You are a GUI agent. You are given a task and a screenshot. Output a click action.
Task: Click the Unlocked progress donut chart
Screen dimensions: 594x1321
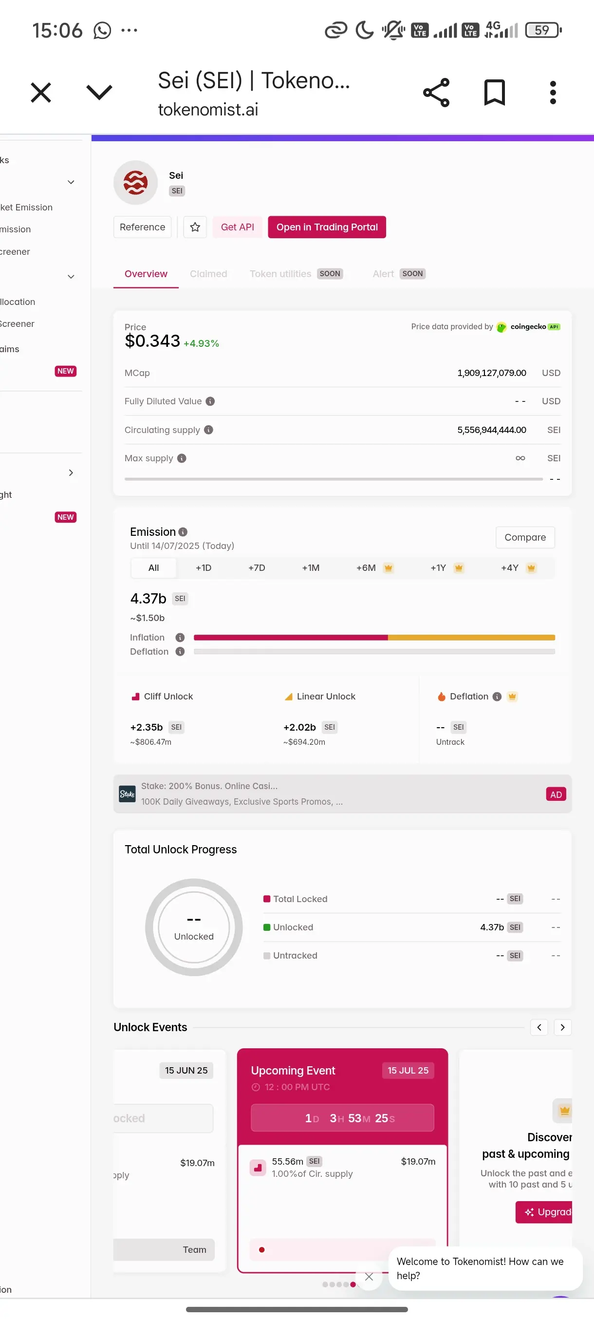194,928
